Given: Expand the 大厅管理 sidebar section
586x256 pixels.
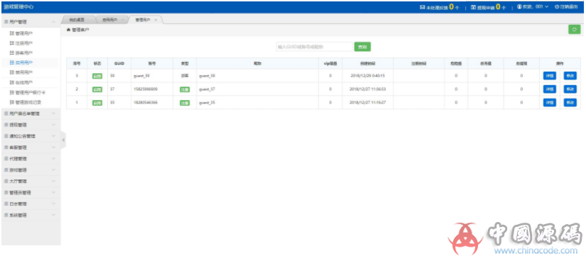Looking at the screenshot, I should tap(31, 182).
